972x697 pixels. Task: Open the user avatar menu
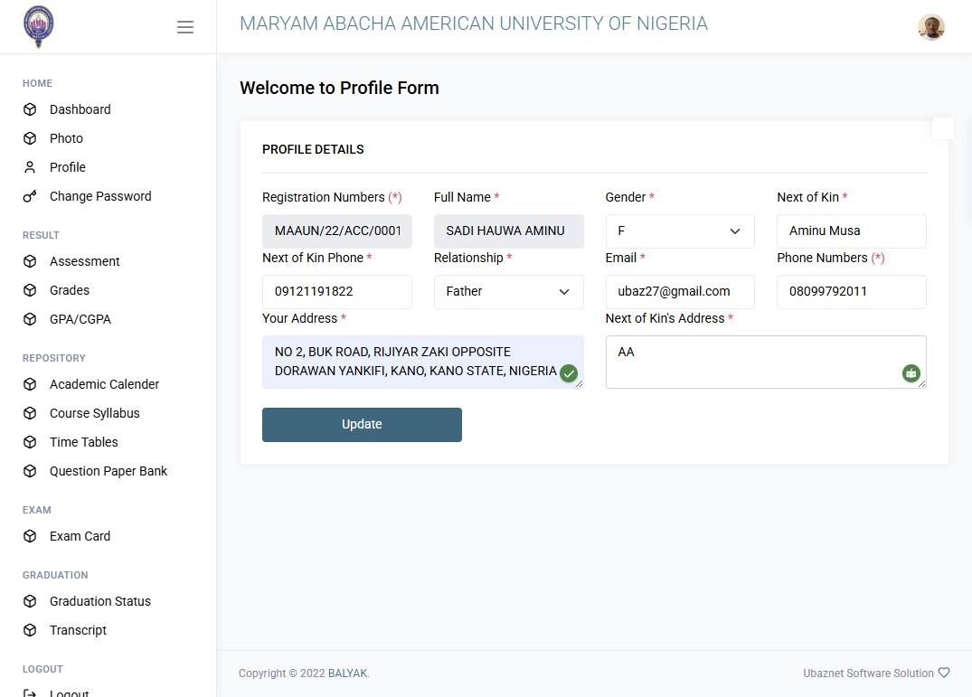click(930, 26)
